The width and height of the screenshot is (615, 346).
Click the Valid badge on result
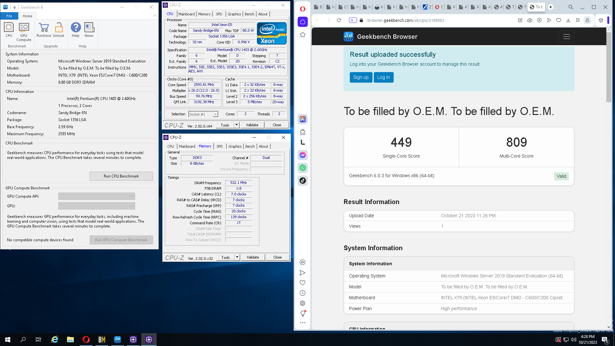(x=561, y=176)
